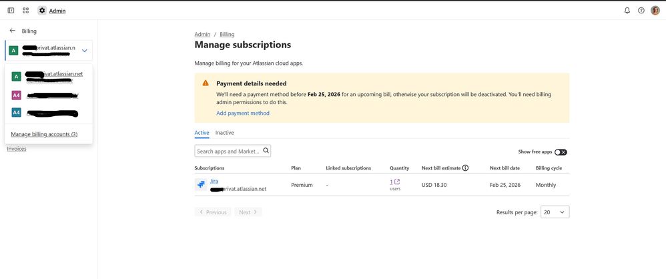The image size is (666, 279).
Task: Open the Results per page dropdown
Action: [x=555, y=212]
